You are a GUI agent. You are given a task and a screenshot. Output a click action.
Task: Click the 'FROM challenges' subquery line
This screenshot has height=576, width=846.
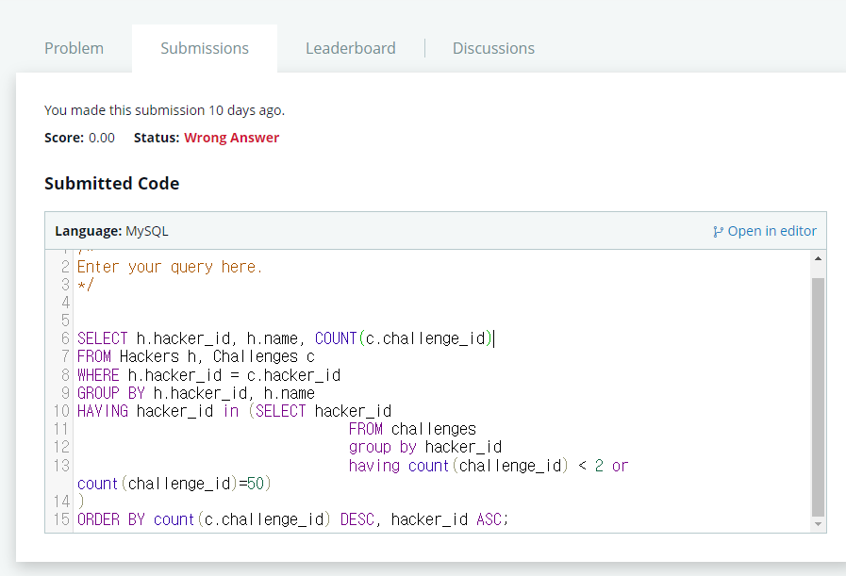click(412, 429)
